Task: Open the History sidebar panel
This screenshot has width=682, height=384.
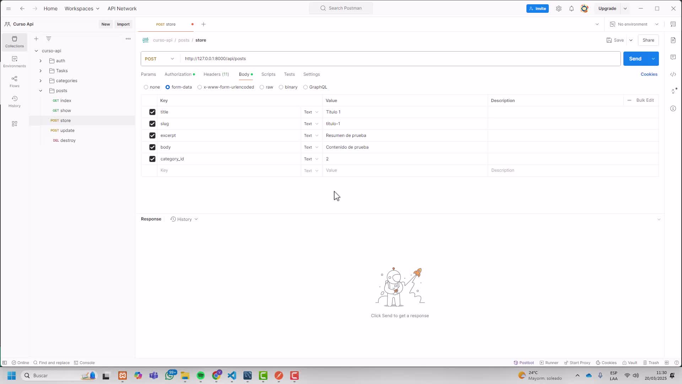Action: [x=14, y=101]
